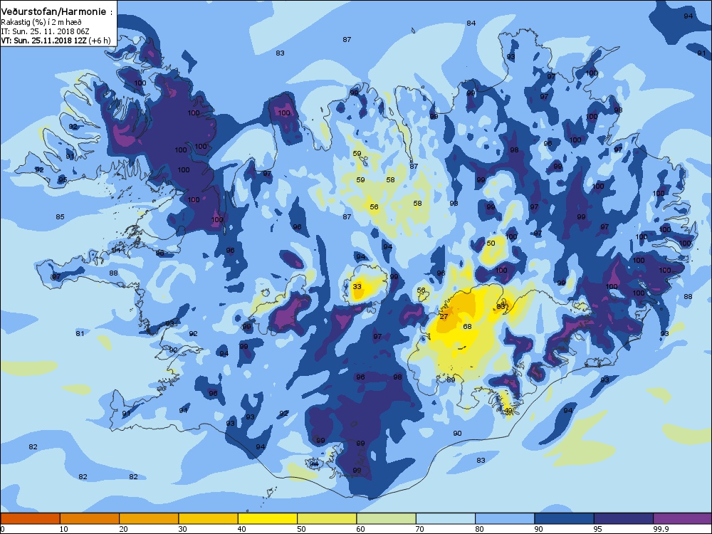The width and height of the screenshot is (712, 534).
Task: Choose the light green 60–70 legend swatch
Action: tap(387, 518)
